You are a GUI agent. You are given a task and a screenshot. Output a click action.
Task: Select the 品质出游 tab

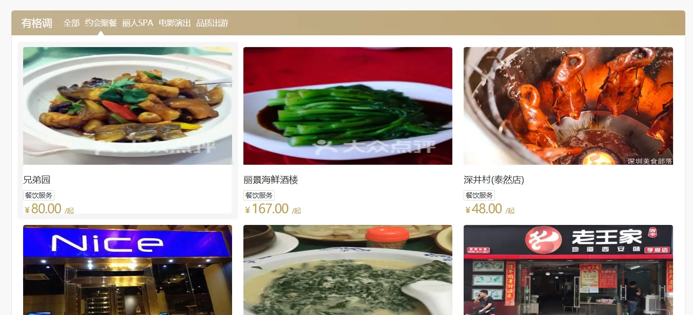pyautogui.click(x=212, y=23)
